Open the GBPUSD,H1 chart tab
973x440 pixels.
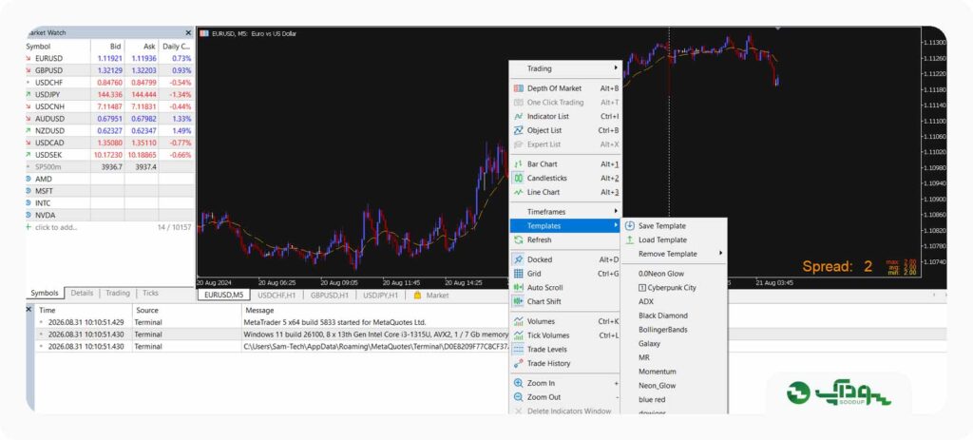pyautogui.click(x=330, y=296)
